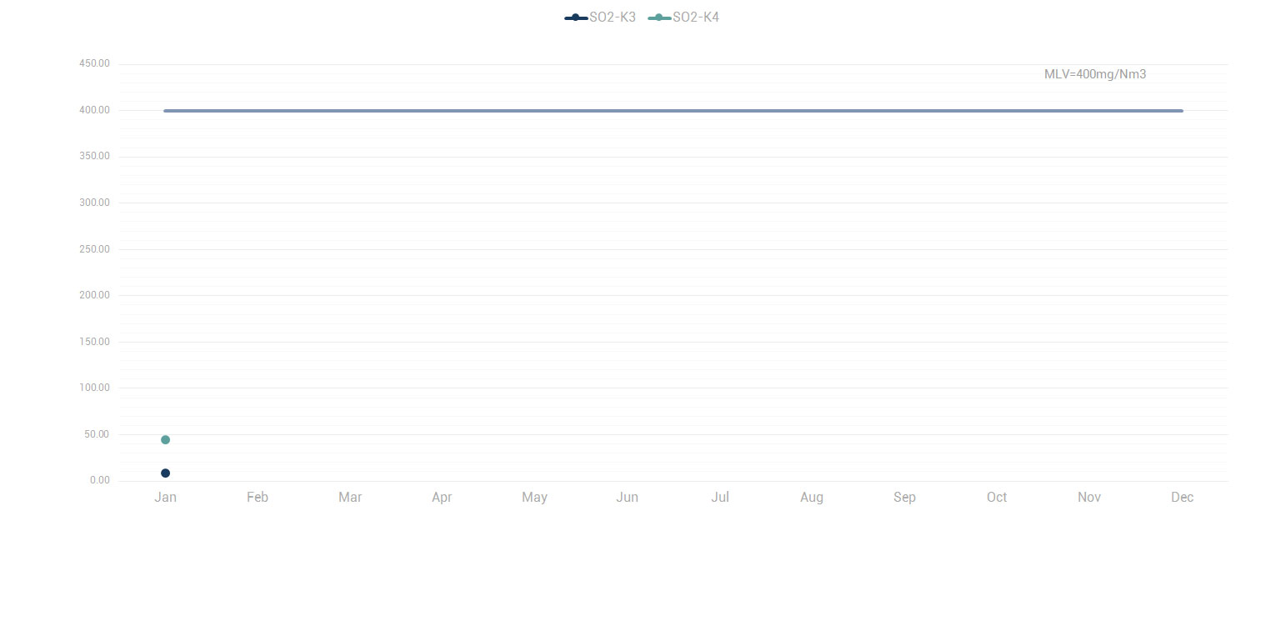Select the teal January data point

coord(165,440)
